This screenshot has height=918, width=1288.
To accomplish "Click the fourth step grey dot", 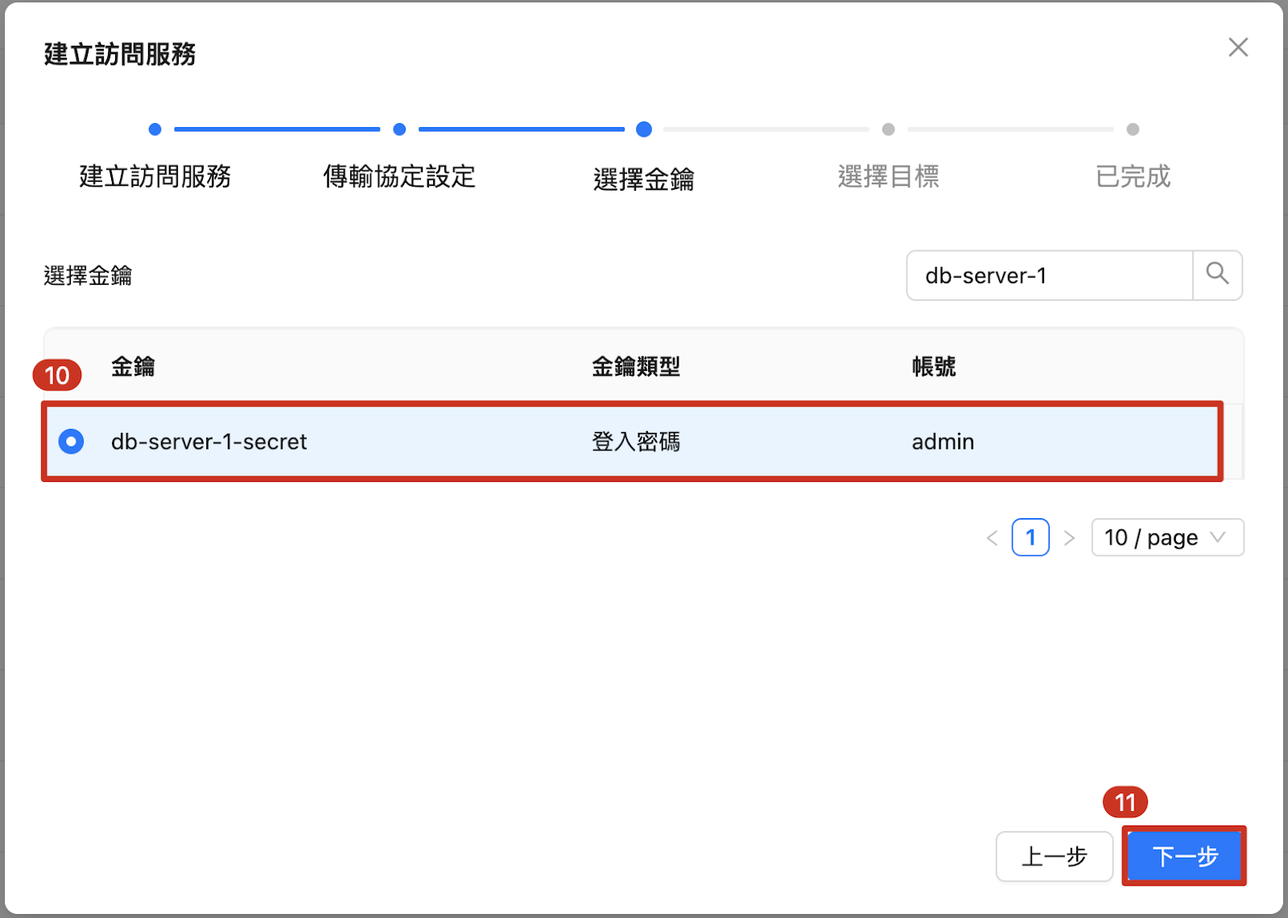I will coord(889,130).
